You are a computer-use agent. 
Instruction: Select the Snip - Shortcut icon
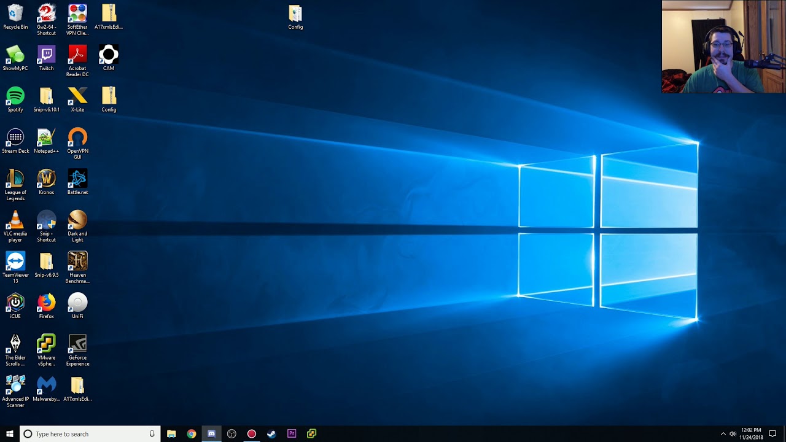(x=46, y=226)
